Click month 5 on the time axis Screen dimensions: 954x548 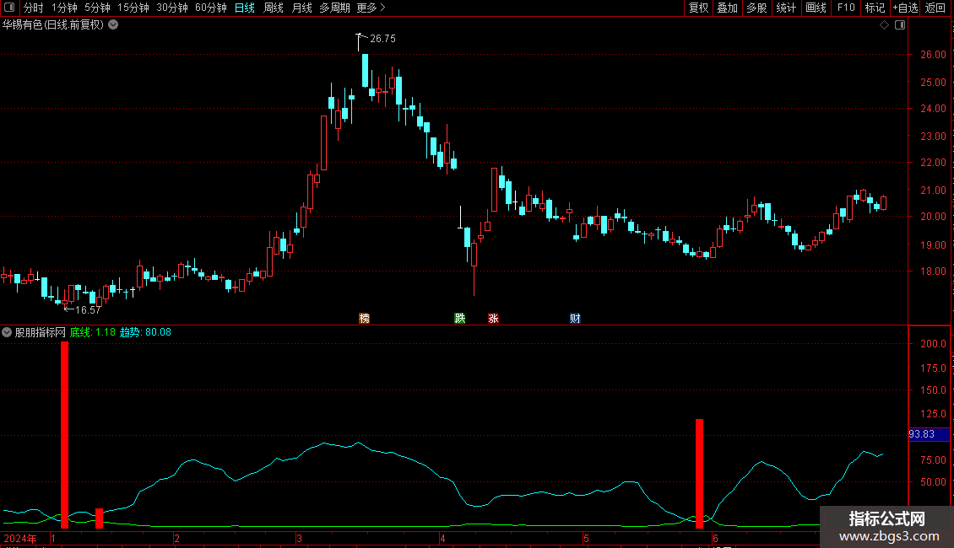(586, 538)
